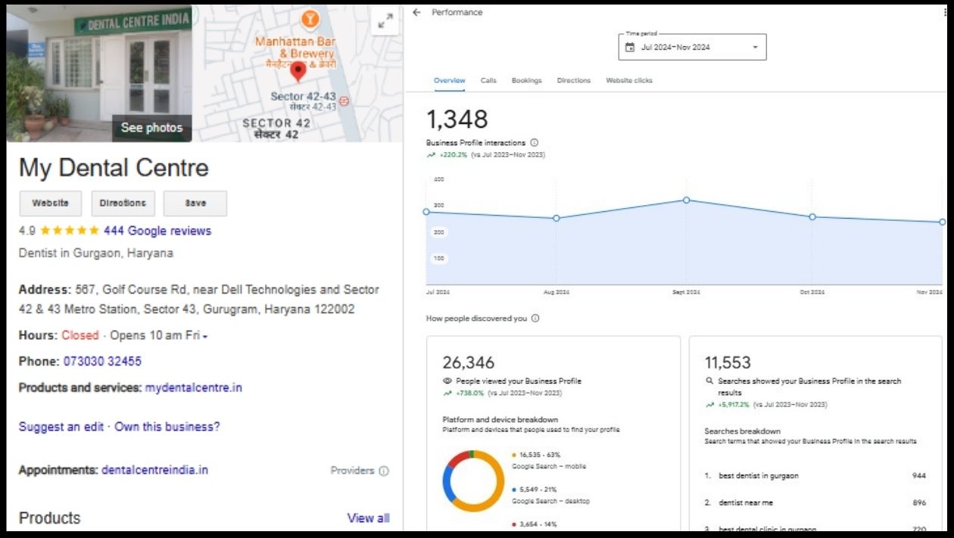Open the Website clicks tab
The height and width of the screenshot is (538, 954).
628,80
